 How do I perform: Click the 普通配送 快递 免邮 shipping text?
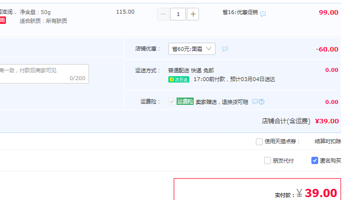(x=191, y=70)
